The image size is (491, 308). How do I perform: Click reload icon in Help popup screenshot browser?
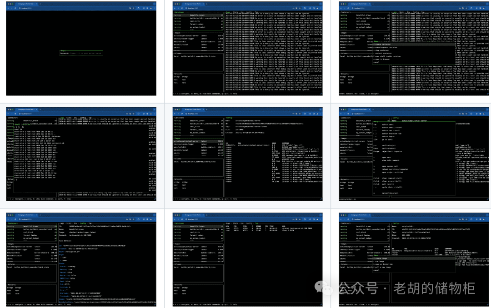(x=348, y=114)
